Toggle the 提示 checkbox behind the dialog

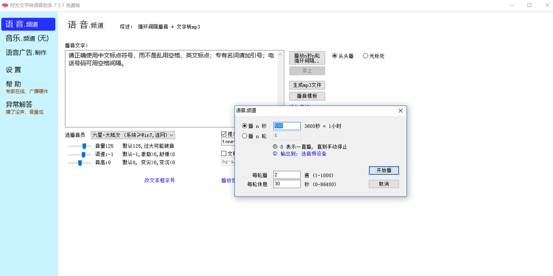(x=224, y=134)
